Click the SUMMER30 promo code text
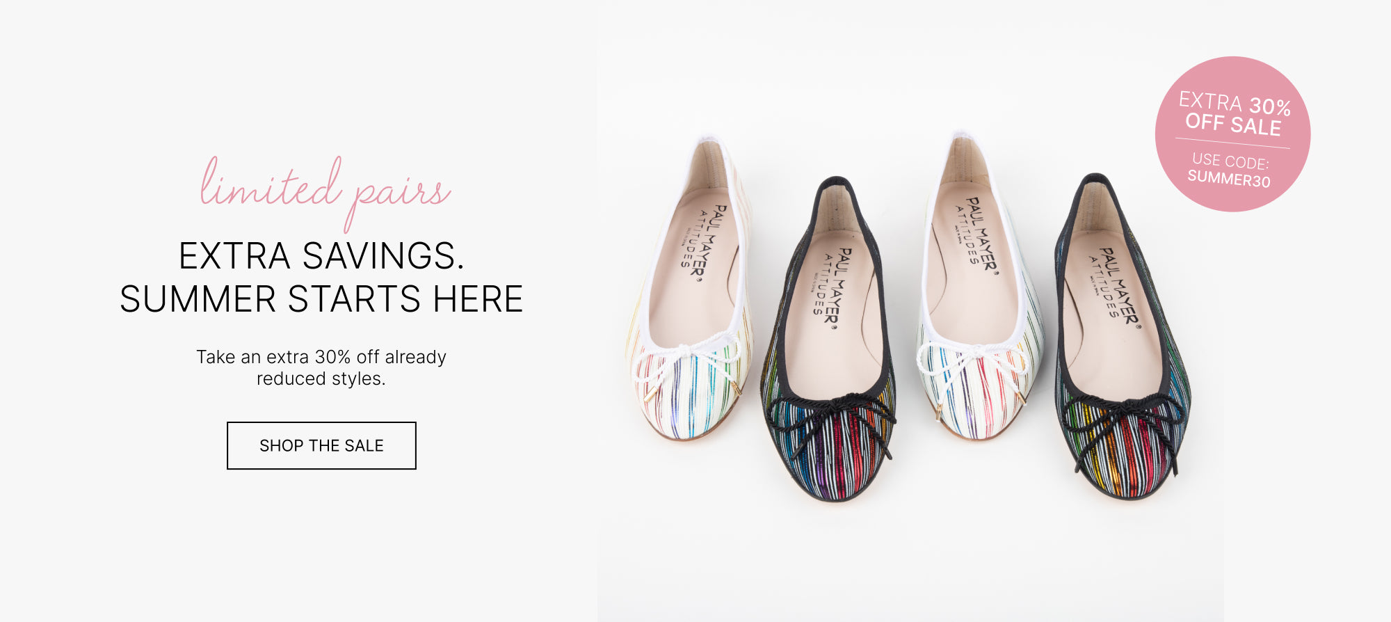The height and width of the screenshot is (622, 1391). (x=1229, y=179)
